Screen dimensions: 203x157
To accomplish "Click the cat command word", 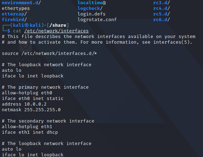I will coord(17,31).
